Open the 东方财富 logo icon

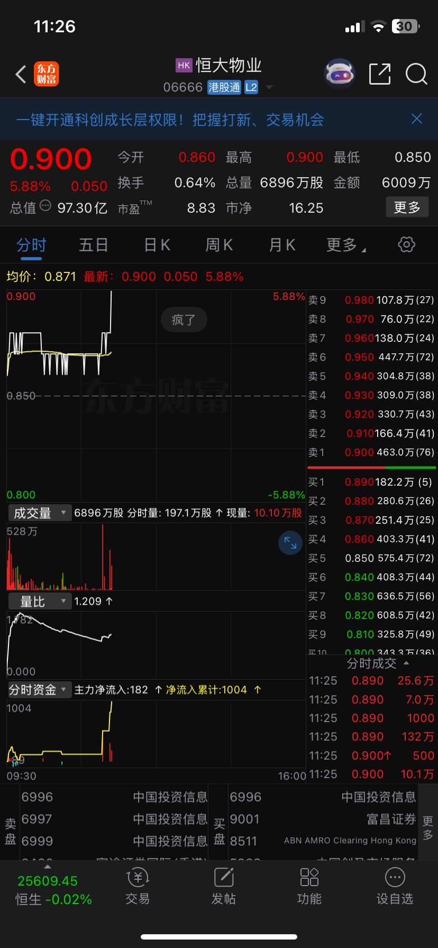[x=47, y=74]
